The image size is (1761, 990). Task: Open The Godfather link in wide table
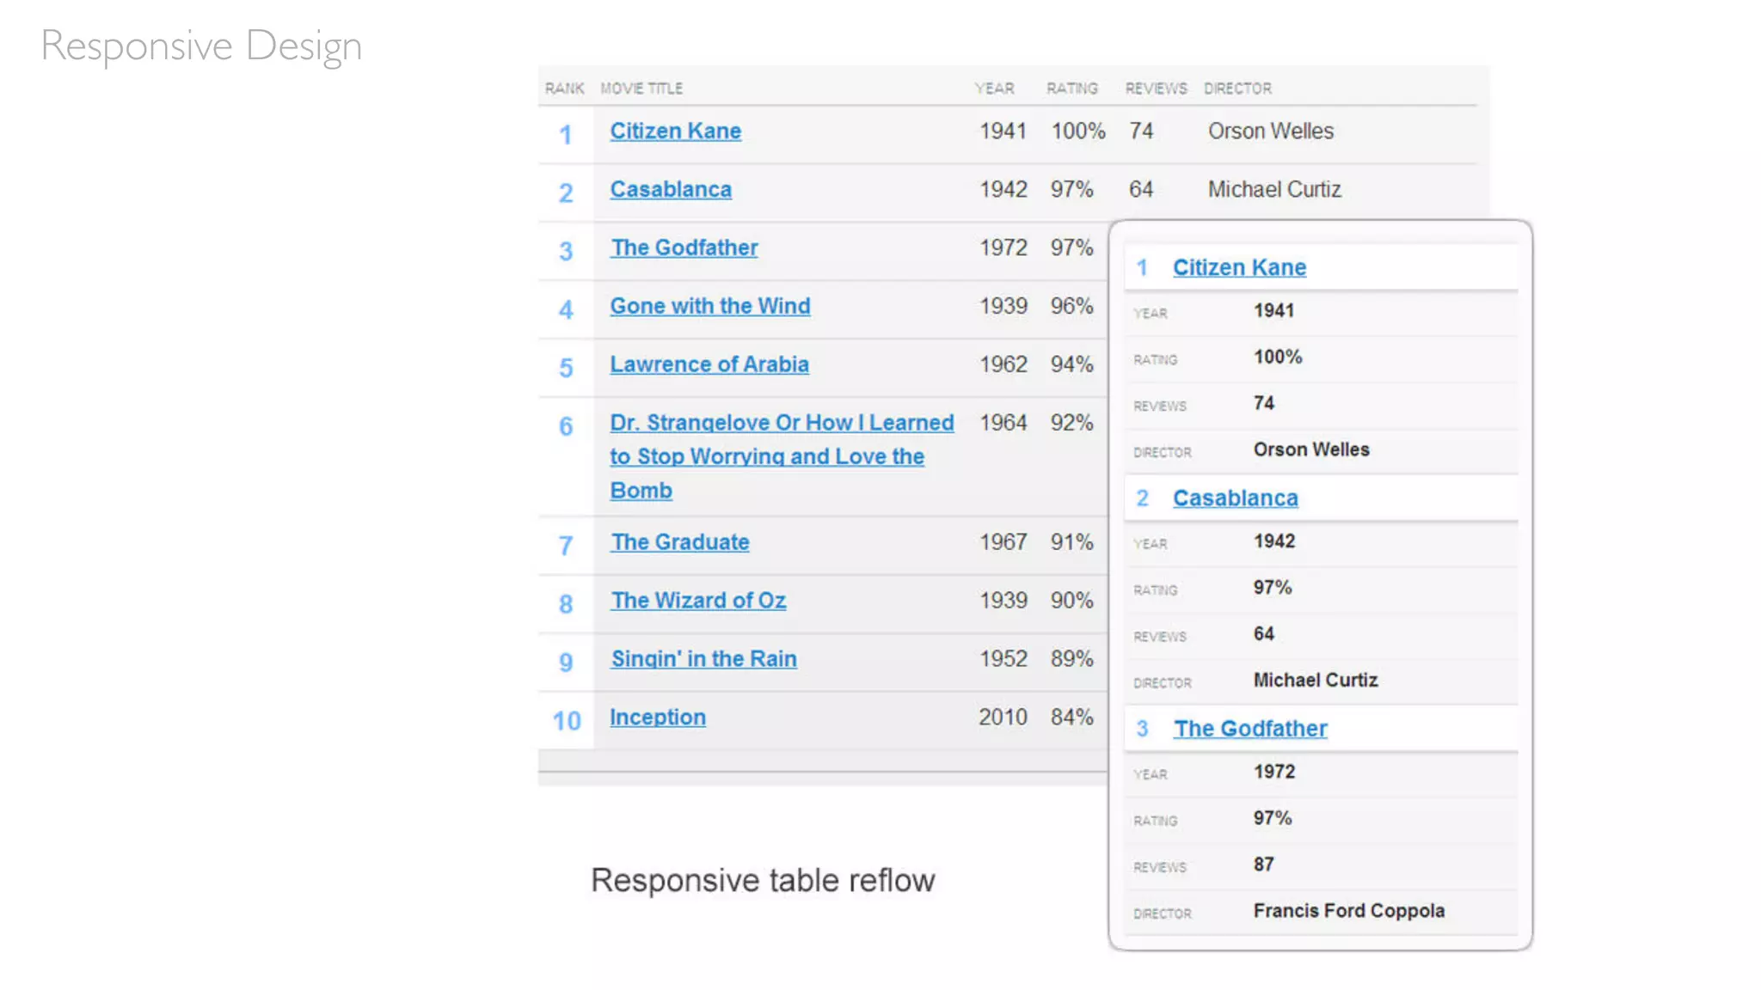click(684, 248)
